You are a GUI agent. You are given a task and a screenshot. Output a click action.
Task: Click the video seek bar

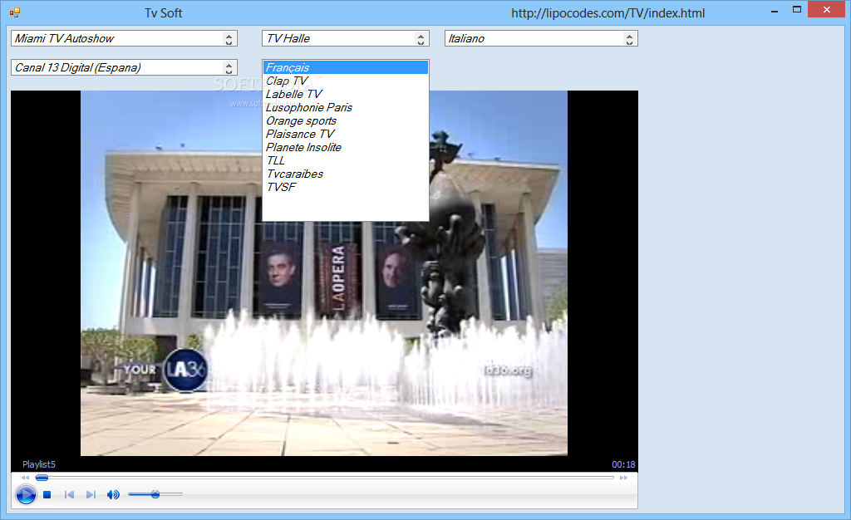coord(325,478)
